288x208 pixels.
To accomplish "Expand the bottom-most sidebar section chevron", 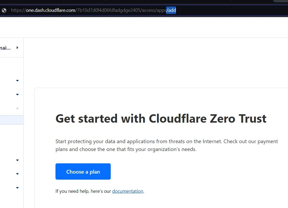I will [17, 188].
